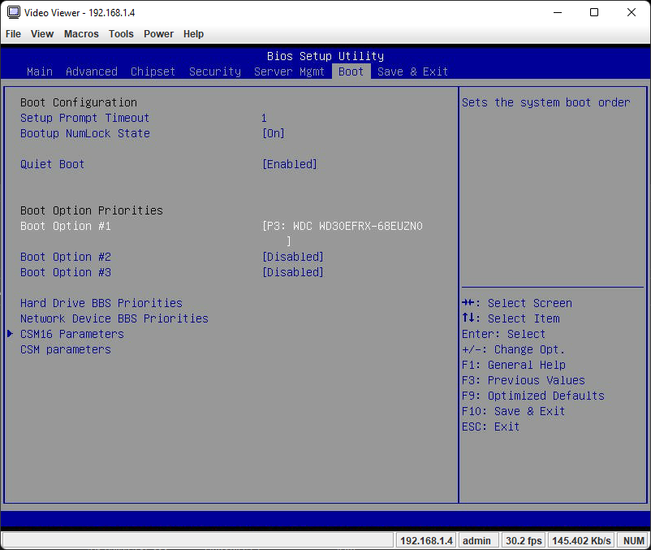Image resolution: width=651 pixels, height=550 pixels.
Task: Click the 'Sets the system boot order' help text
Action: point(546,102)
